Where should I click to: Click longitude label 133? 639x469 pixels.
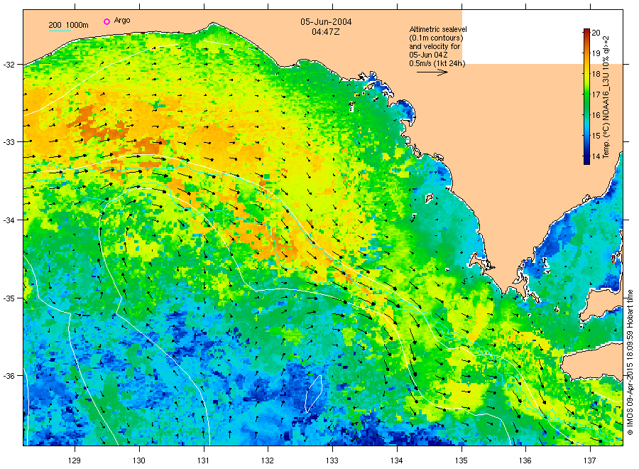click(x=332, y=461)
